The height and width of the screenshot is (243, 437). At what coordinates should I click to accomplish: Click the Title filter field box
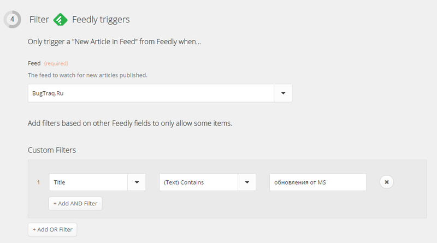pyautogui.click(x=88, y=182)
